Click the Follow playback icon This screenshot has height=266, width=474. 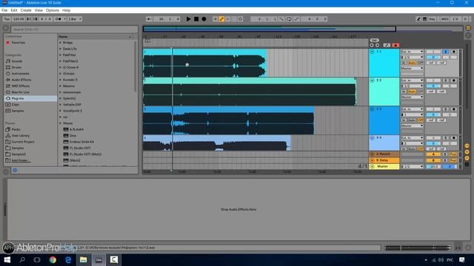coord(148,19)
